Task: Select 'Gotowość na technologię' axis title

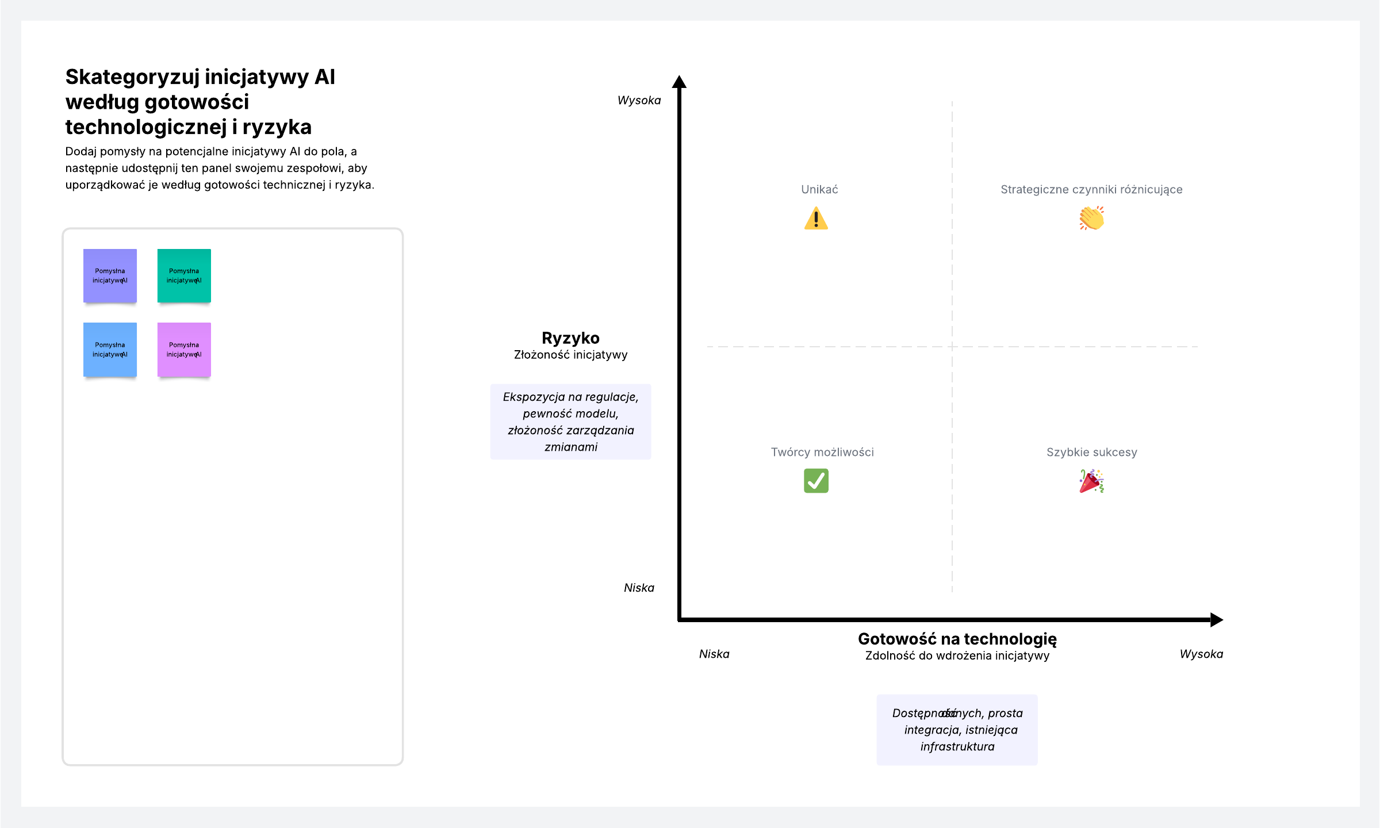Action: point(957,639)
